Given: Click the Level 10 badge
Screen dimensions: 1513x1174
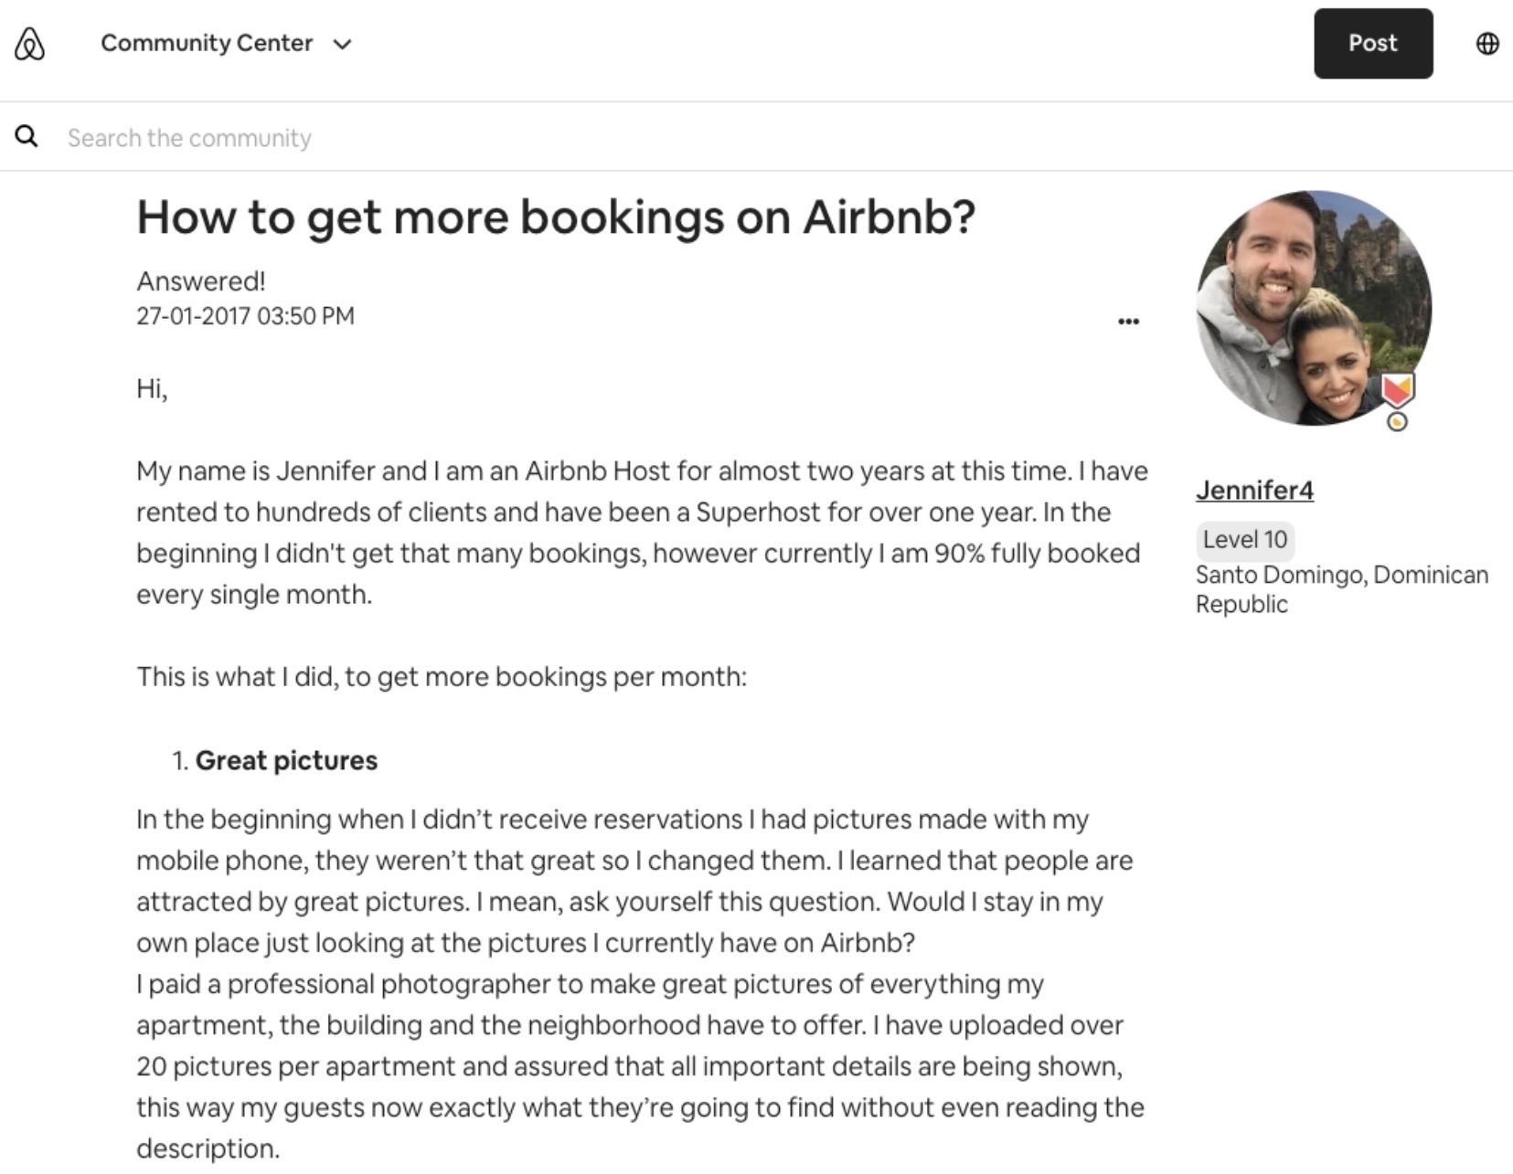Looking at the screenshot, I should coord(1245,540).
